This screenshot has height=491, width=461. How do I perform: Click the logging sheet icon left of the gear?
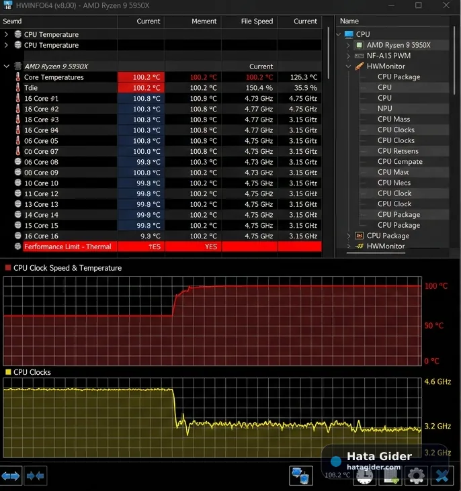pos(391,477)
